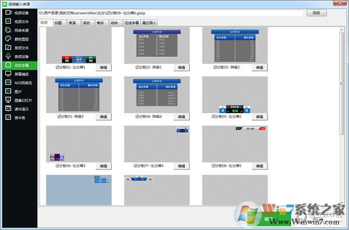Choose the 画中画 picture-in-picture icon
This screenshot has height=230, width=349.
(x=8, y=117)
